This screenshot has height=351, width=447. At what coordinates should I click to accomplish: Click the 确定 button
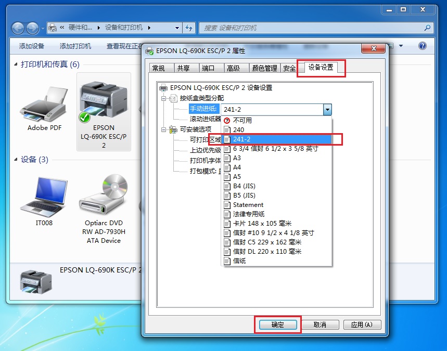point(278,325)
